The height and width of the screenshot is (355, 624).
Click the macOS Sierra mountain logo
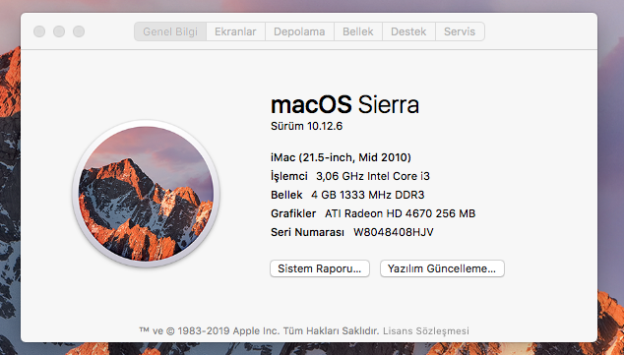tap(146, 194)
